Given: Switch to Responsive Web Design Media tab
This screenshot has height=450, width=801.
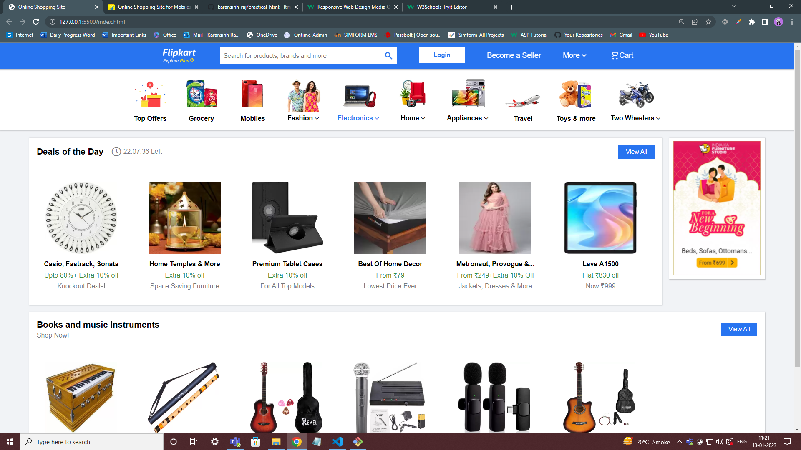Looking at the screenshot, I should point(353,7).
